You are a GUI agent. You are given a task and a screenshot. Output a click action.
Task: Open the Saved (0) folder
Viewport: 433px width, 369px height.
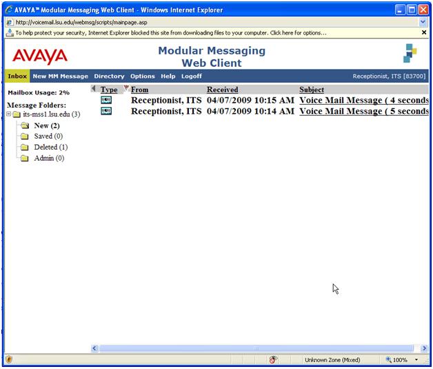point(48,136)
